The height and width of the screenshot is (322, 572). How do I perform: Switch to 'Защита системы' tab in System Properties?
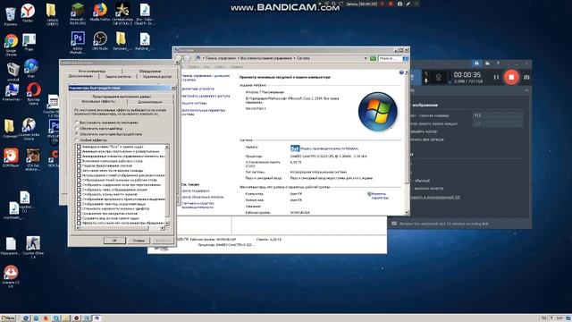coord(117,77)
